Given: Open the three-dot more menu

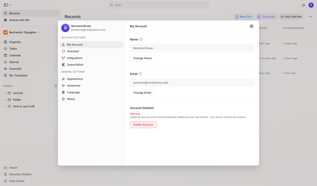Looking at the screenshot, I should [x=310, y=17].
